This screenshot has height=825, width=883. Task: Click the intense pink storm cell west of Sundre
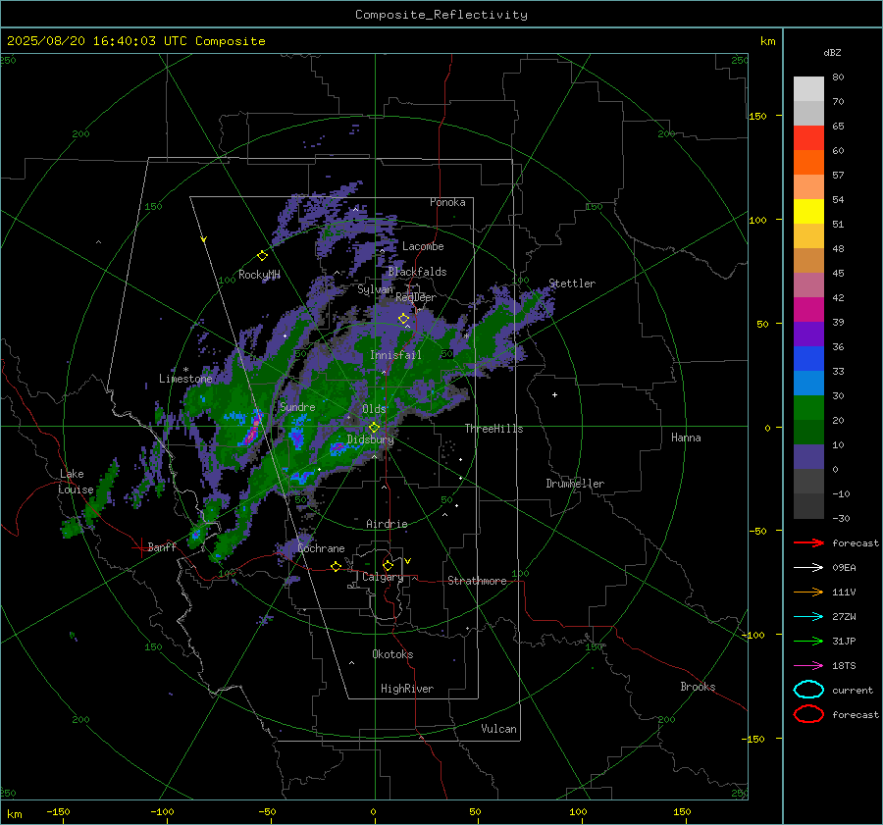pyautogui.click(x=253, y=430)
